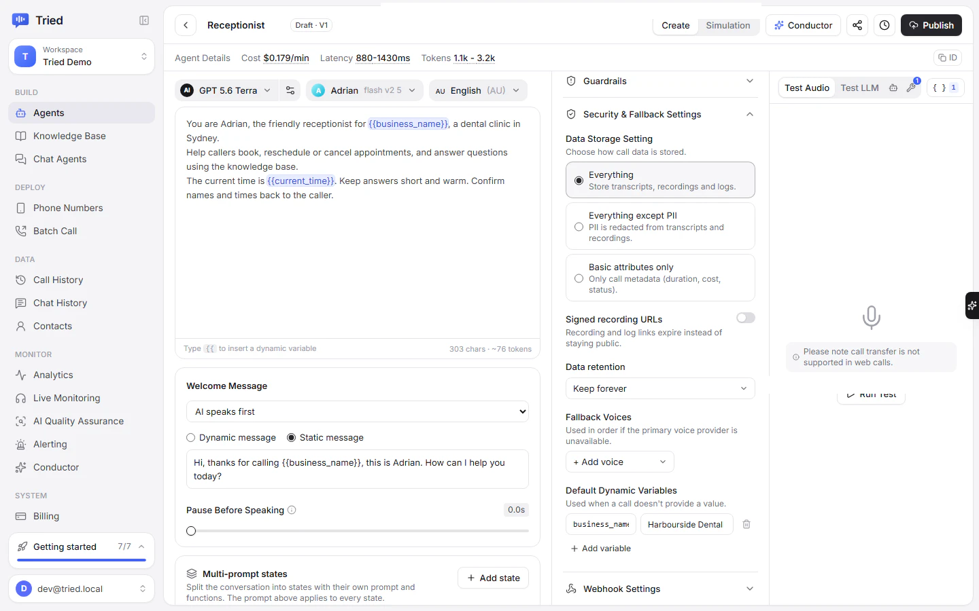Select the Test Audio tab
The width and height of the screenshot is (979, 611).
807,88
